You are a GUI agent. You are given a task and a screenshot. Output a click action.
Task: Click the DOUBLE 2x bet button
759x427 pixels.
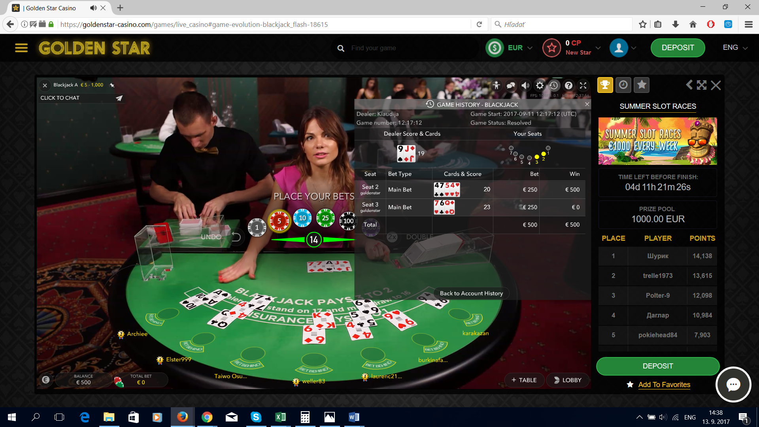click(410, 237)
